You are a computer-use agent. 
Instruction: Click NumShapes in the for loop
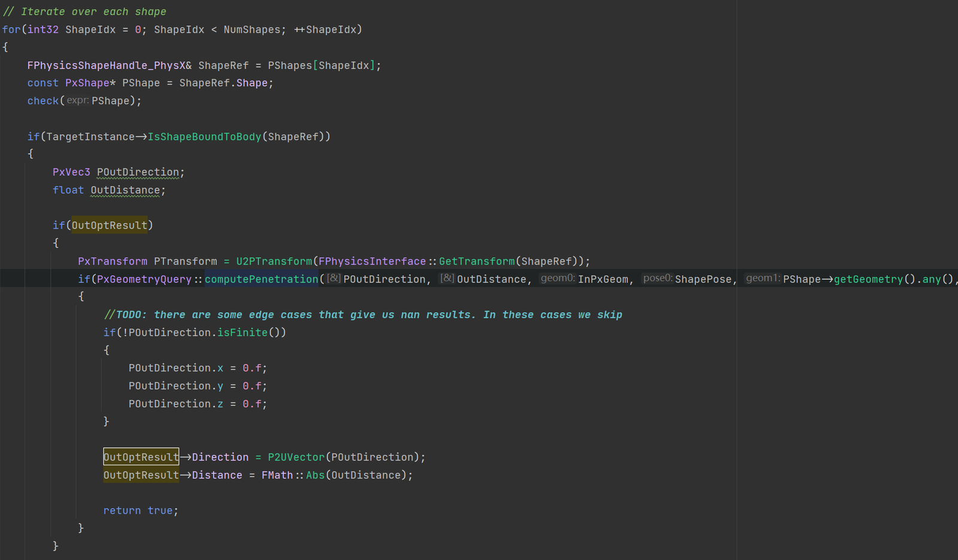pos(251,29)
